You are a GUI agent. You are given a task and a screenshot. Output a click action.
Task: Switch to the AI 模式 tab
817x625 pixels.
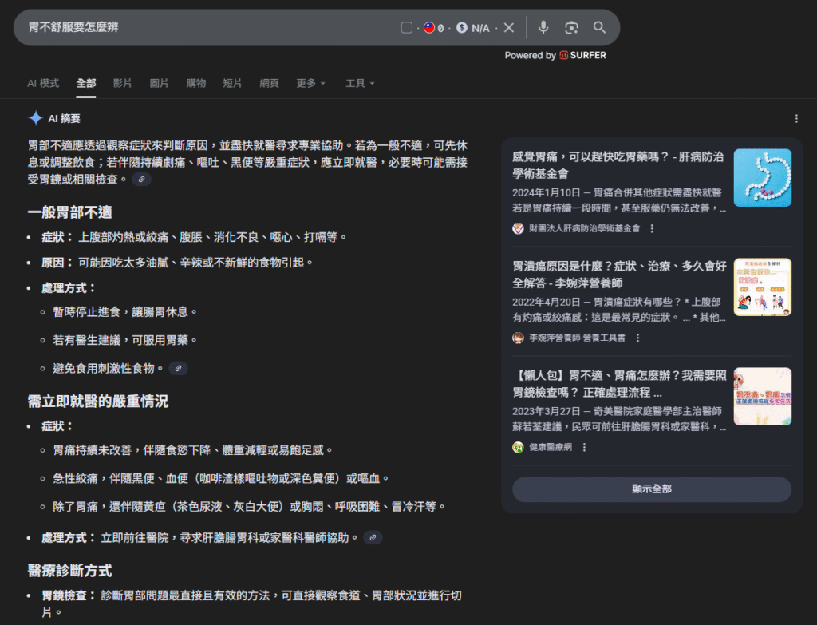pos(43,83)
